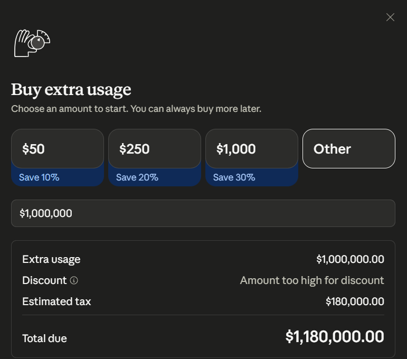Click the 'Estimated tax' label
Image resolution: width=407 pixels, height=359 pixels.
click(x=56, y=301)
